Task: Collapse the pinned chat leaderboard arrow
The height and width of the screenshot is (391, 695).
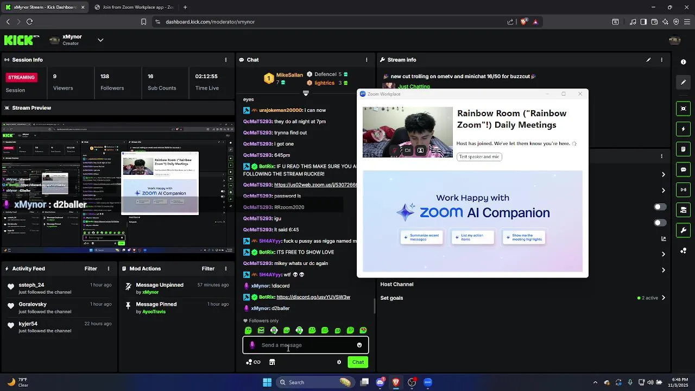Action: point(306,93)
